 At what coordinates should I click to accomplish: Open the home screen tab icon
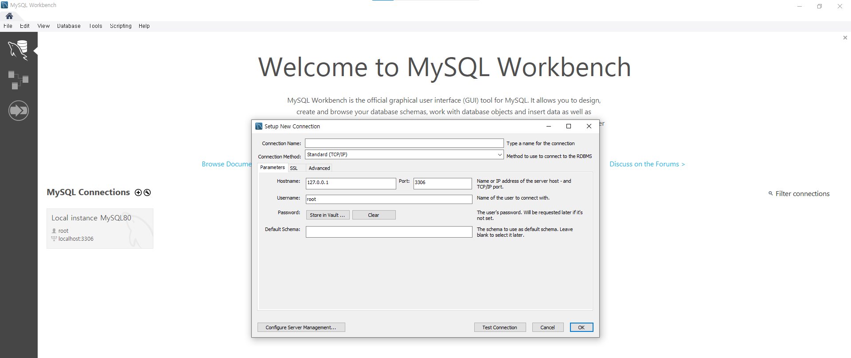pyautogui.click(x=9, y=16)
